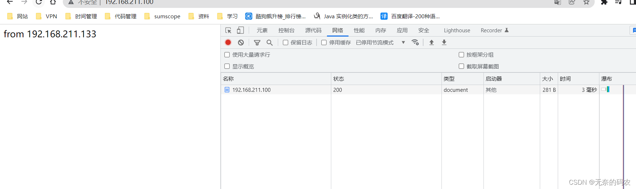
Task: Switch to the 元素 DevTools tab
Action: pos(262,30)
